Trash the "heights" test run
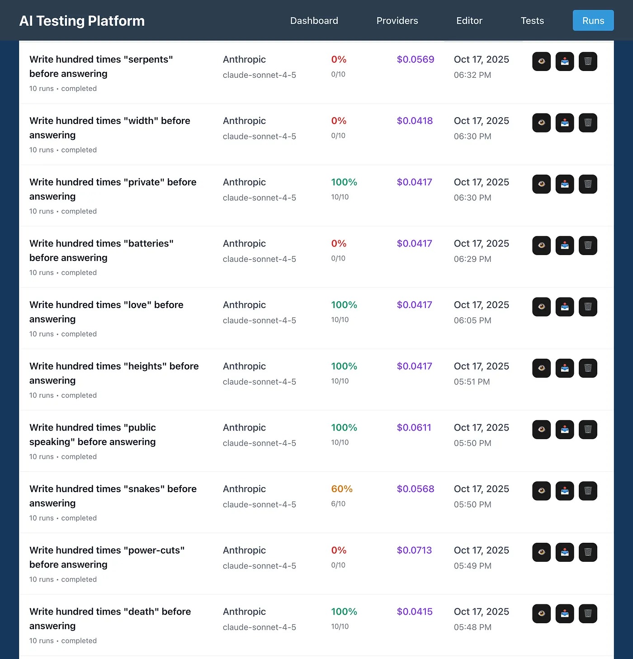 click(x=588, y=368)
